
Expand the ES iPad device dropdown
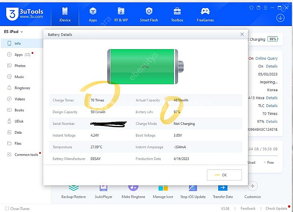pos(14,32)
